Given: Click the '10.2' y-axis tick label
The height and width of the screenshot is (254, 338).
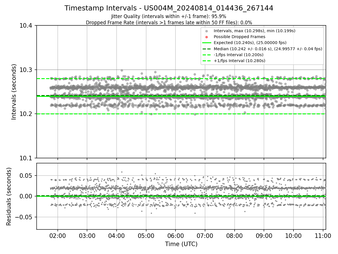Looking at the screenshot, I should [x=26, y=114].
